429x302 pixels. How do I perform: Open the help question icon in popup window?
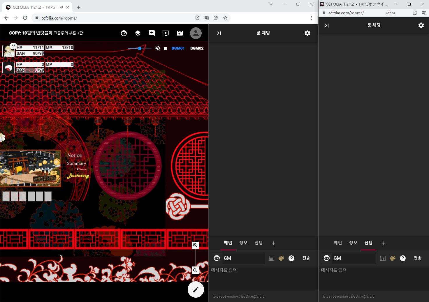403,258
